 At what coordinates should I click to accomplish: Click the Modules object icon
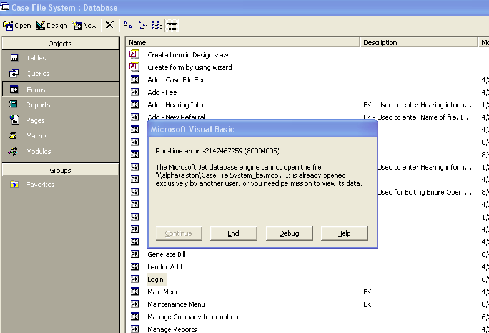click(x=13, y=152)
